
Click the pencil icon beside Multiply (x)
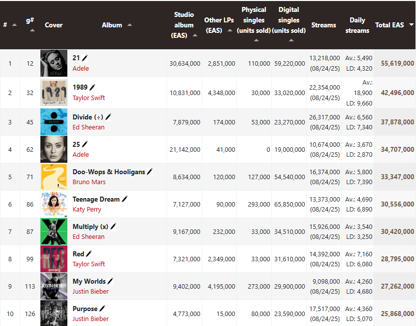(113, 226)
